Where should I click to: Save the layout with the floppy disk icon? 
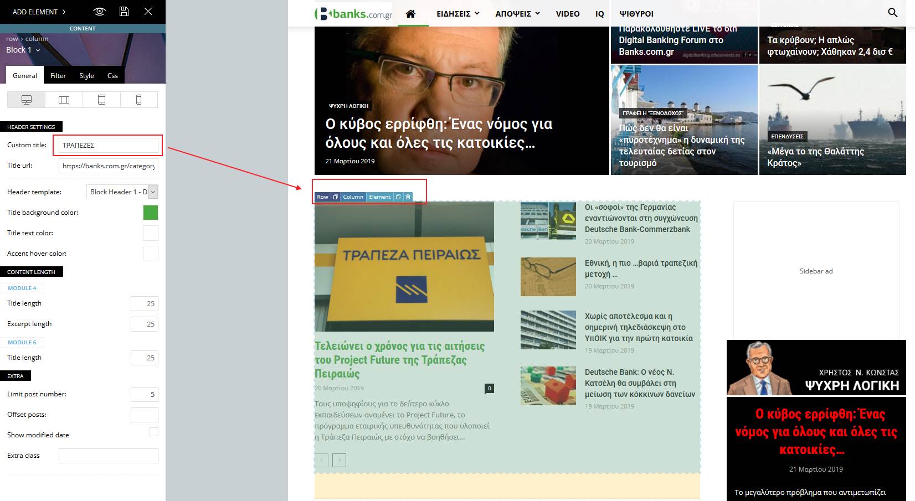click(x=124, y=12)
